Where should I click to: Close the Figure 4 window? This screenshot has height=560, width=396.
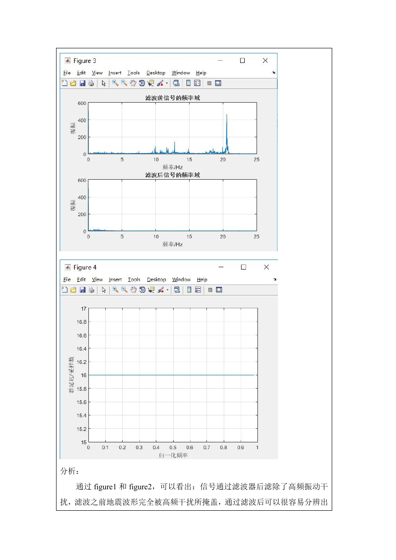[x=266, y=267]
